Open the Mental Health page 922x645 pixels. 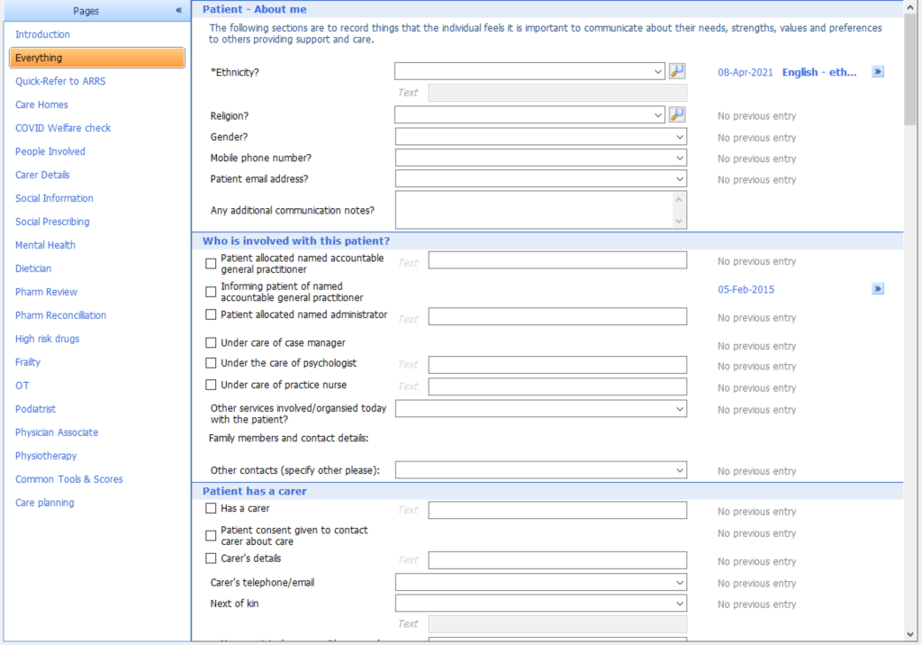point(45,245)
